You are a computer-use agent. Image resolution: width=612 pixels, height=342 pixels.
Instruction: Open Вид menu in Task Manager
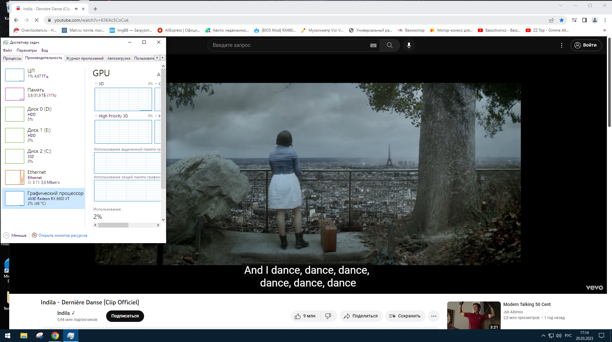[x=45, y=50]
